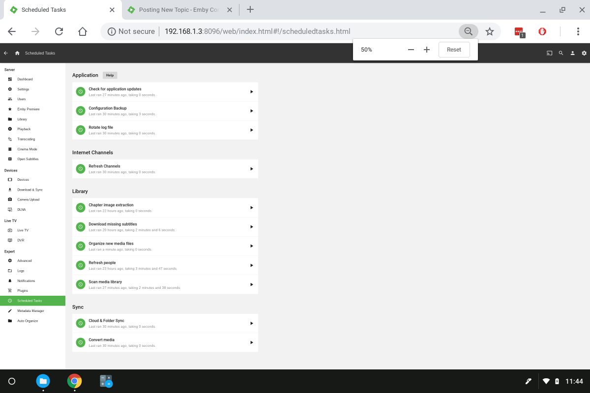Click the red extension icon with badge
The height and width of the screenshot is (393, 590).
519,32
